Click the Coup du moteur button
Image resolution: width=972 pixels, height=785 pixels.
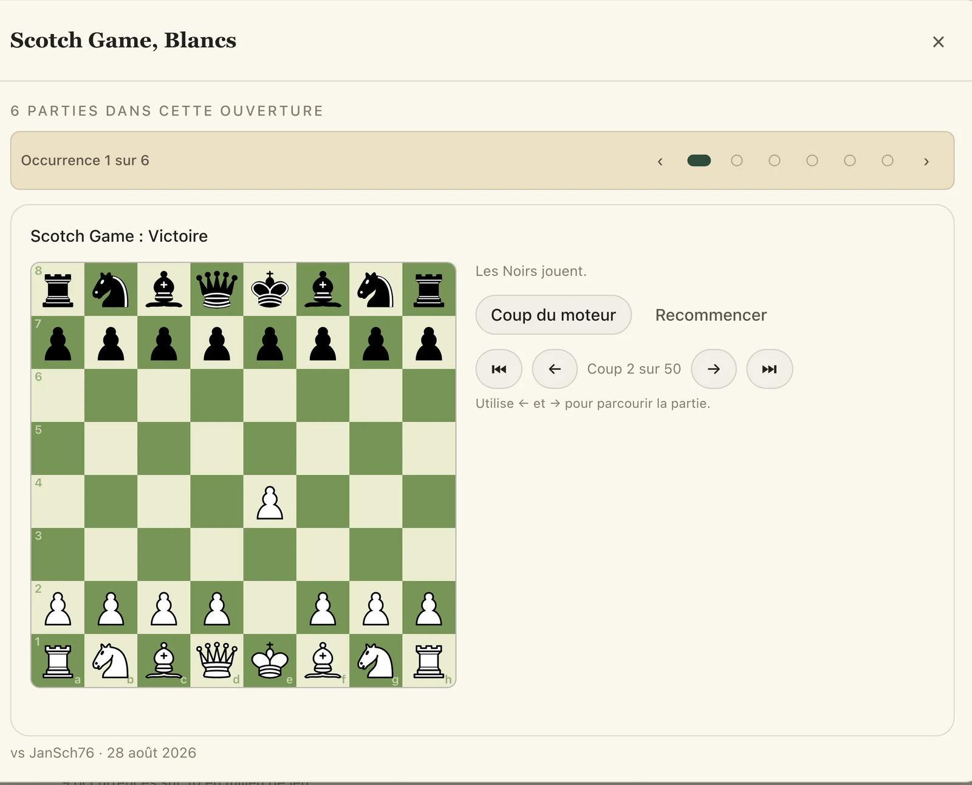(553, 315)
